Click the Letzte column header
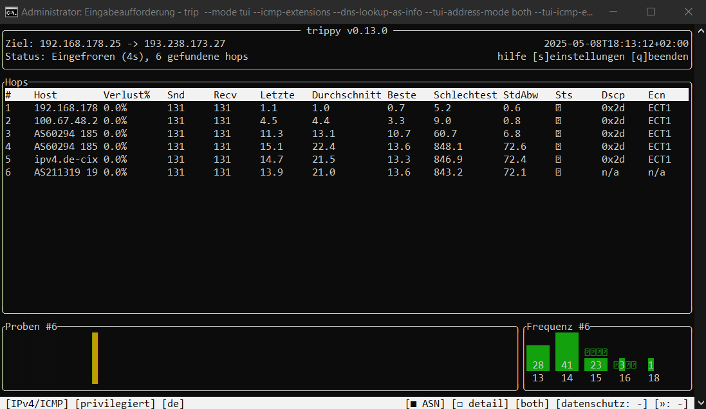The image size is (706, 409). pos(277,95)
